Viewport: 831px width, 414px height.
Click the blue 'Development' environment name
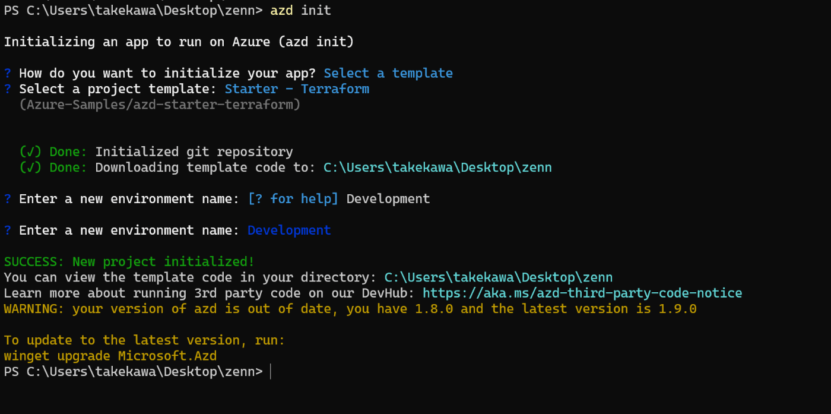click(289, 230)
